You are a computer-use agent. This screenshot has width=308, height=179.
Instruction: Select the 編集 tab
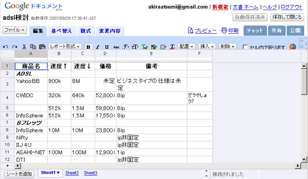pyautogui.click(x=38, y=31)
